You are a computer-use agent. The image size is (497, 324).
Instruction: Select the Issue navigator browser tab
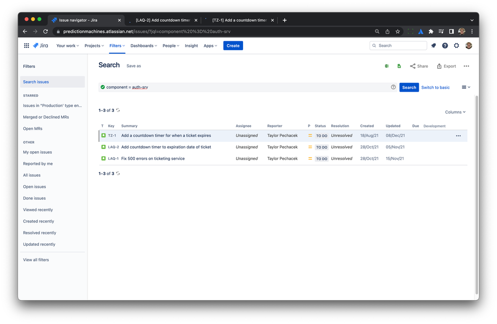[86, 20]
